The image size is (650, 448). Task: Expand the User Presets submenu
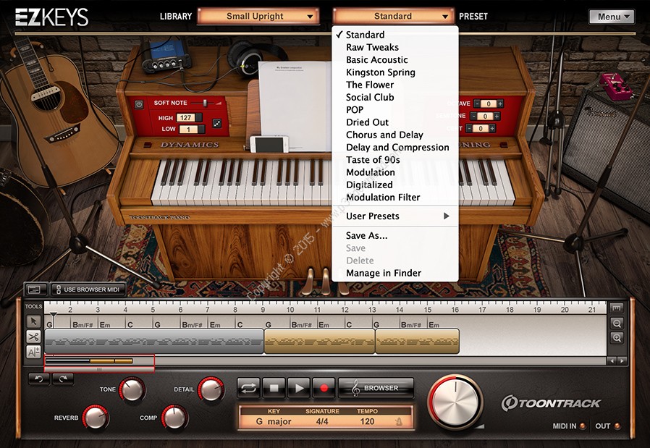coord(397,216)
